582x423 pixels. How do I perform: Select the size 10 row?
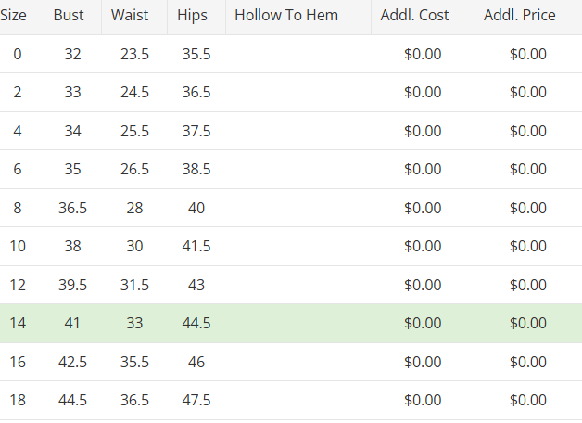pos(291,246)
